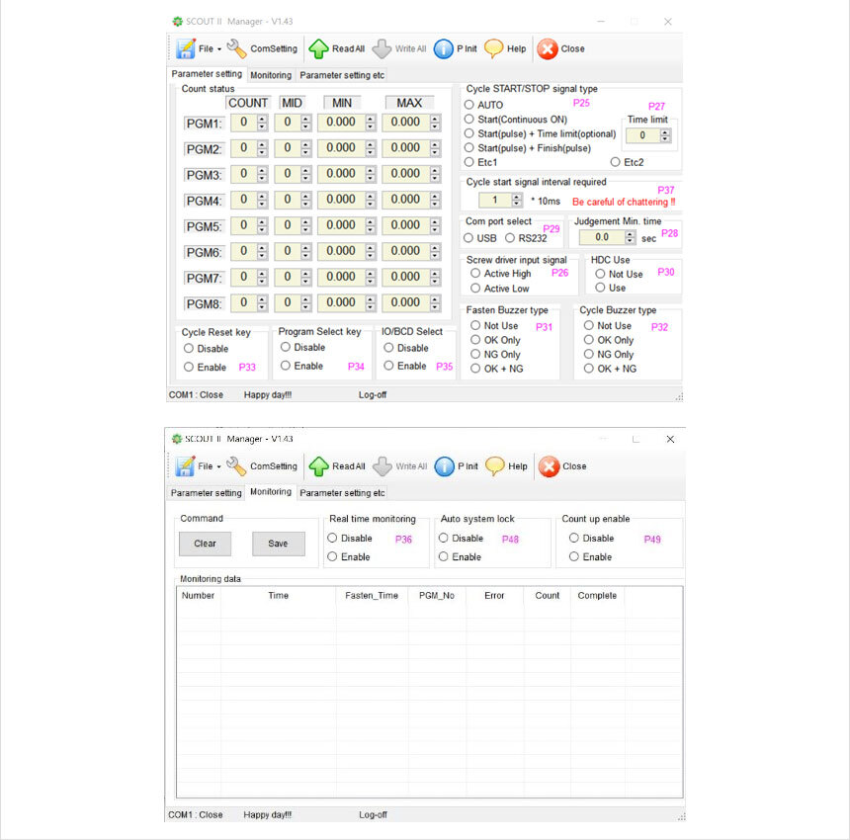Expand the File dropdown arrow in Parameter setting window
The image size is (850, 840).
pos(218,49)
